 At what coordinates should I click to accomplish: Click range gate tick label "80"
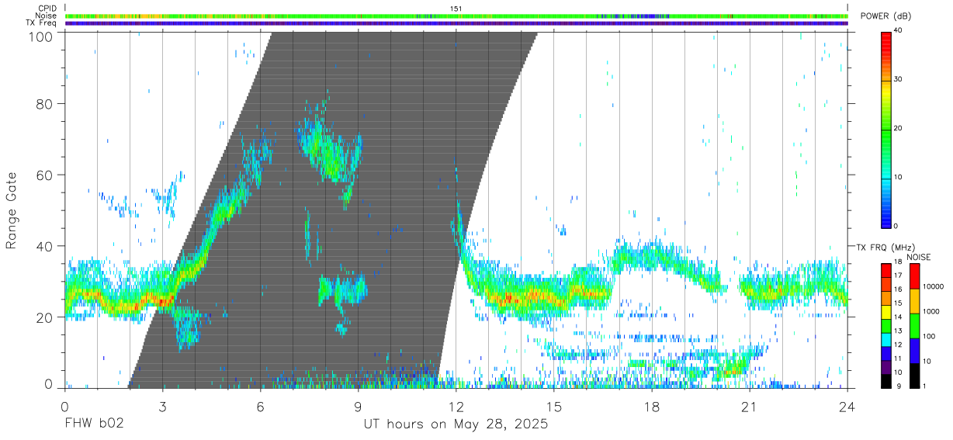[x=44, y=104]
